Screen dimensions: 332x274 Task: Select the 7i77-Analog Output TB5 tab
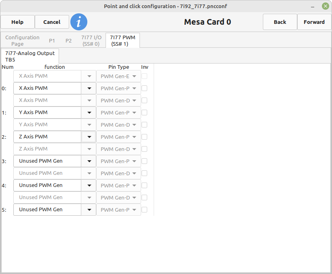point(30,56)
